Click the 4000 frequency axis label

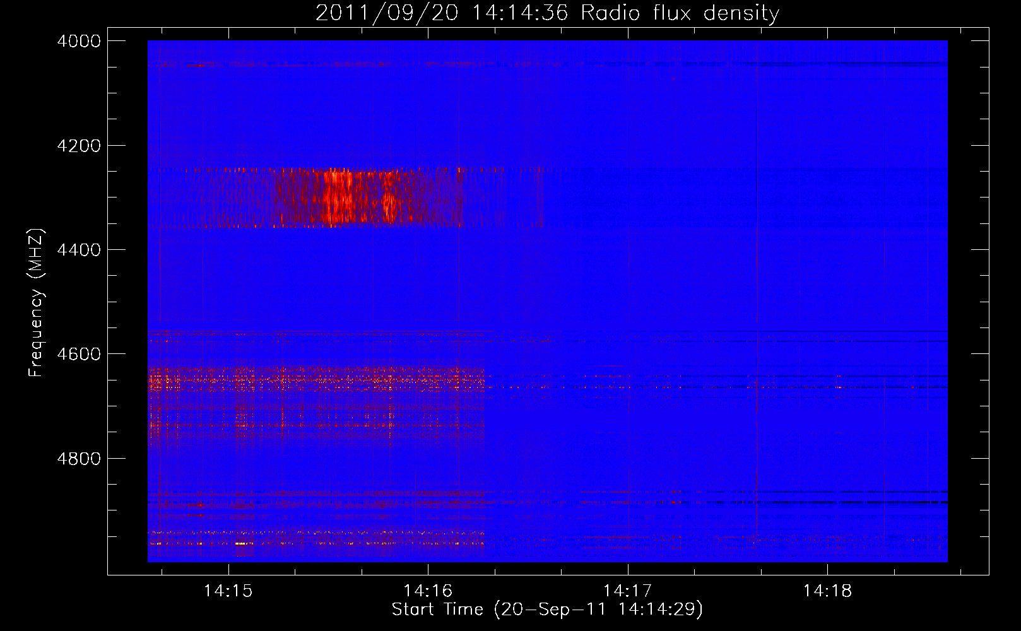(79, 41)
